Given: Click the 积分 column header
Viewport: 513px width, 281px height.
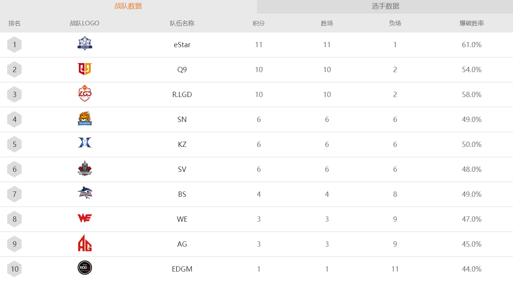Looking at the screenshot, I should point(259,23).
